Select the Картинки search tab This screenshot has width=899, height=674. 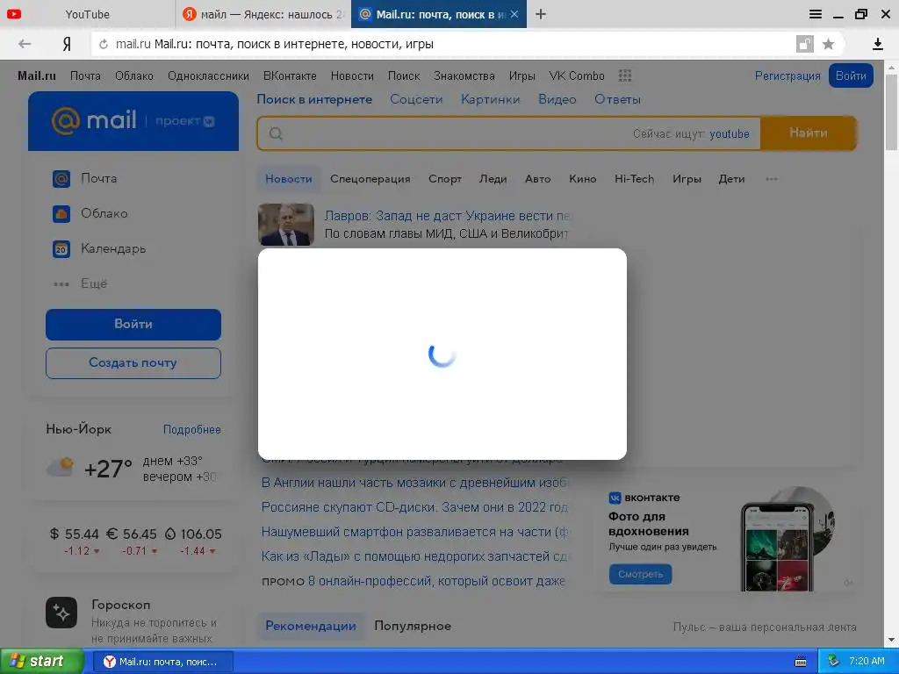490,99
